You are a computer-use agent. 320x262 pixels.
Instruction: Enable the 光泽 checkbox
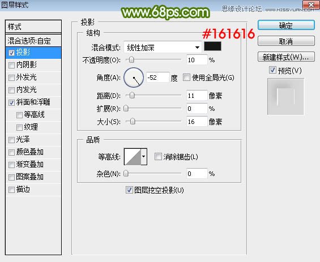(12, 140)
